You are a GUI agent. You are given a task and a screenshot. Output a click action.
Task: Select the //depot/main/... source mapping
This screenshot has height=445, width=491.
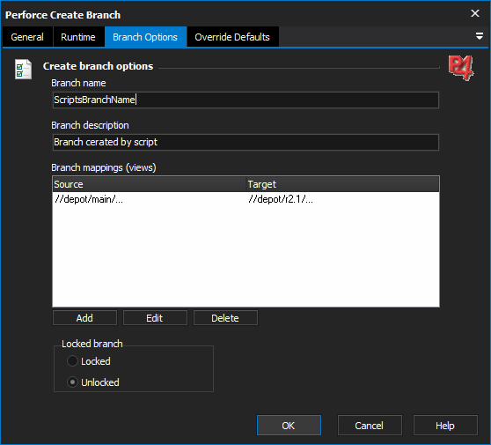point(89,199)
